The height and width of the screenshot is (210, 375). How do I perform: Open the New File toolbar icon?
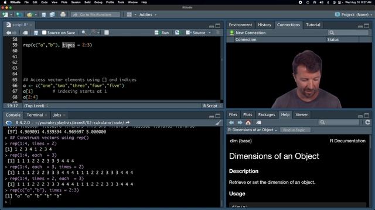click(x=5, y=15)
